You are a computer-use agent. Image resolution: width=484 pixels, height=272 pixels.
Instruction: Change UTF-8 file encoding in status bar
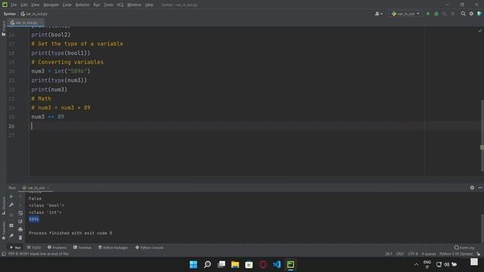[413, 254]
